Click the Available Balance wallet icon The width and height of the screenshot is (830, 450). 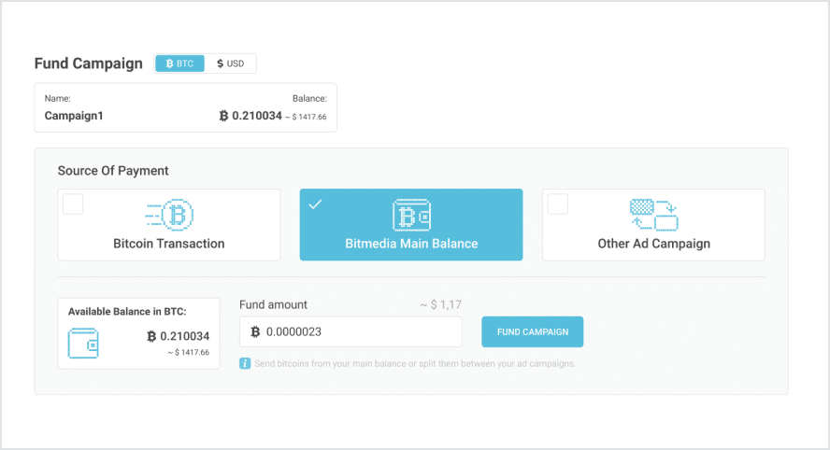[x=83, y=344]
